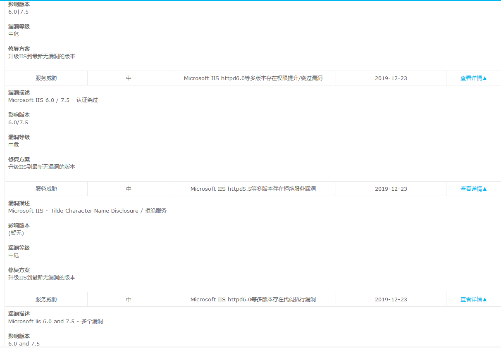
Task: Click description 'Microsoft IIS 6.0 / 7.5 - 认证绕过'
Action: [53, 100]
